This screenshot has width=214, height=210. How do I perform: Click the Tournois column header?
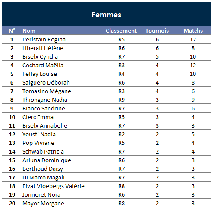click(x=157, y=31)
